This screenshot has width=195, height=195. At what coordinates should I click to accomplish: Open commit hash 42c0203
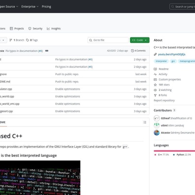(x=111, y=51)
